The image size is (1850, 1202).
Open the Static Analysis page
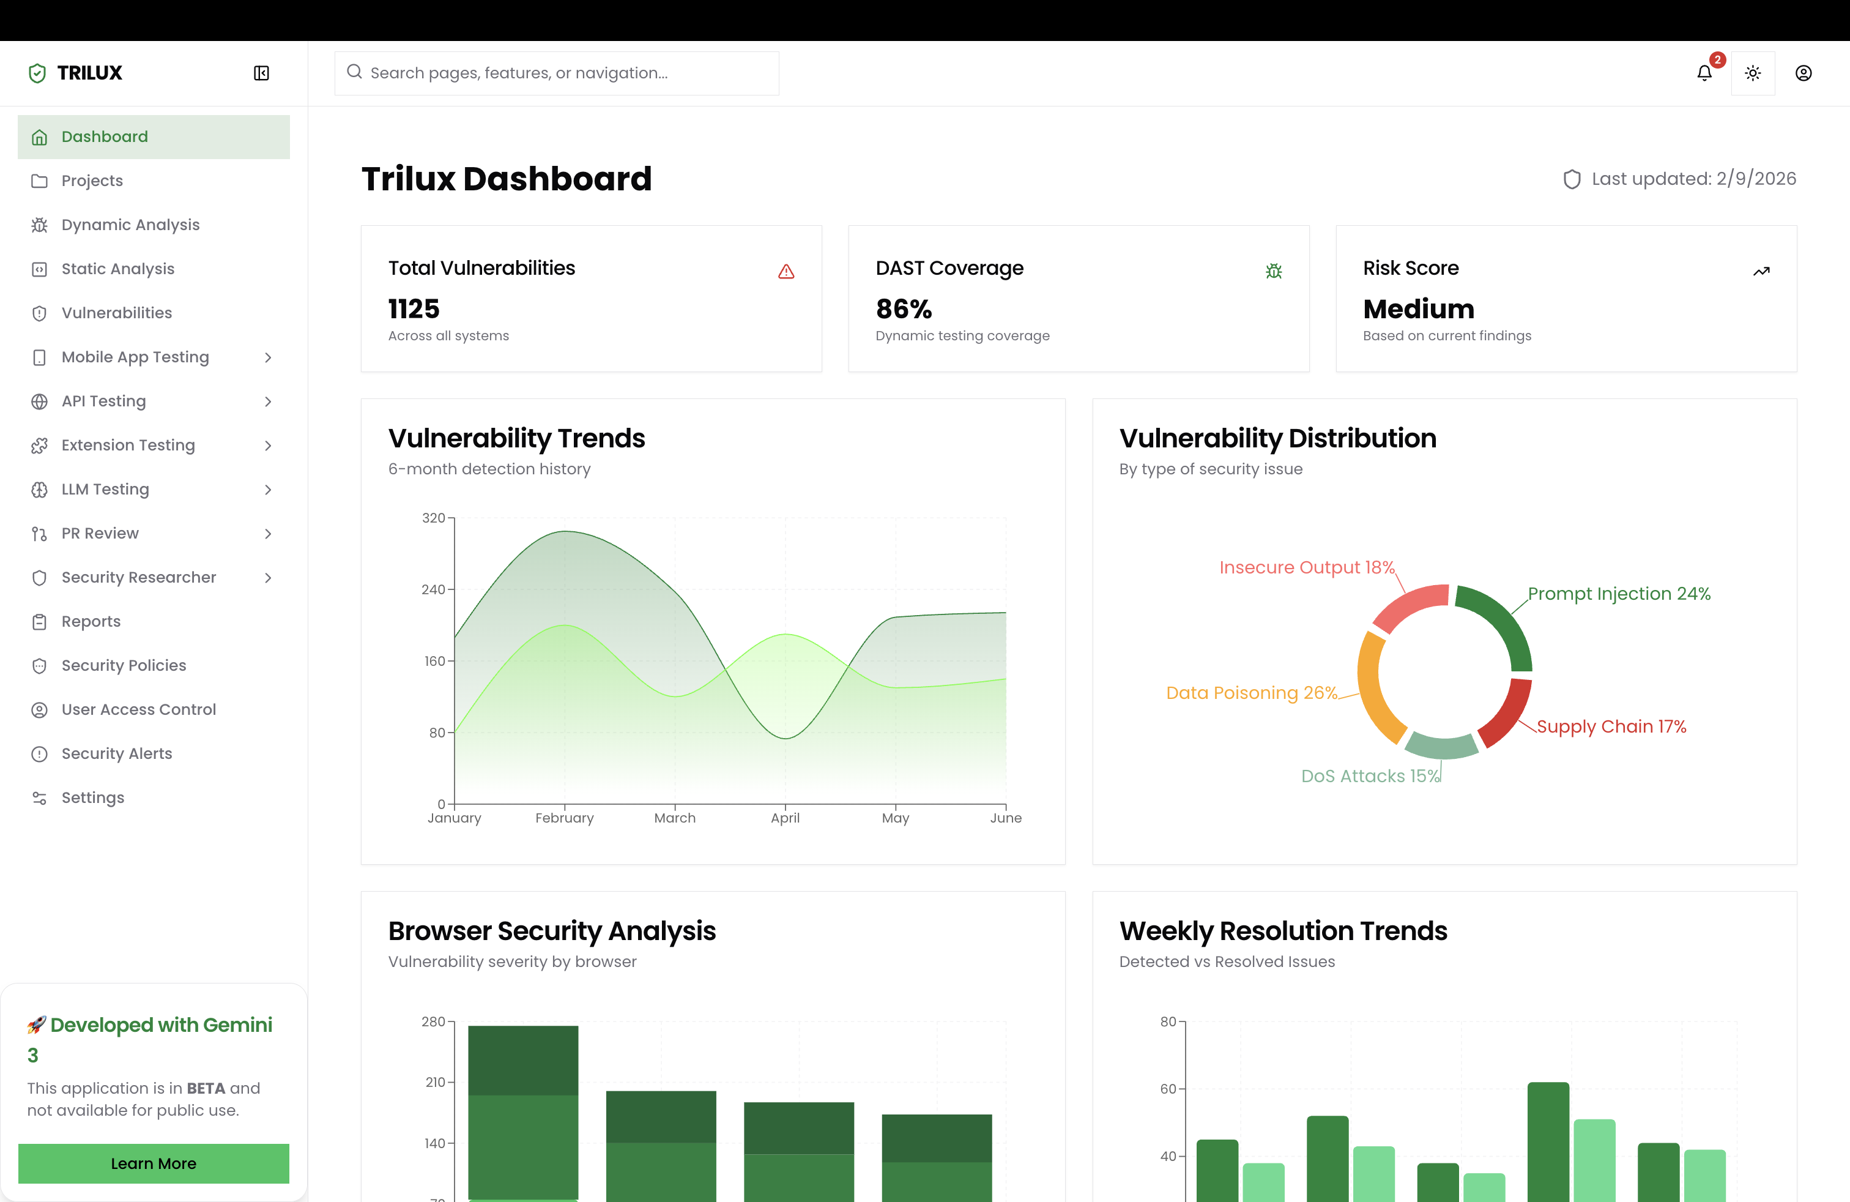click(118, 269)
